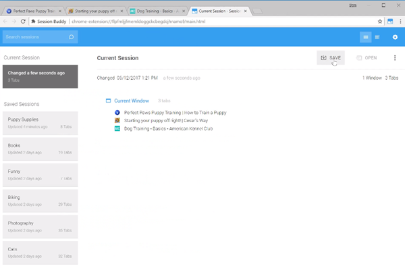Open the Session Buddy settings gear
Viewport: 405px width, 268px height.
(395, 37)
